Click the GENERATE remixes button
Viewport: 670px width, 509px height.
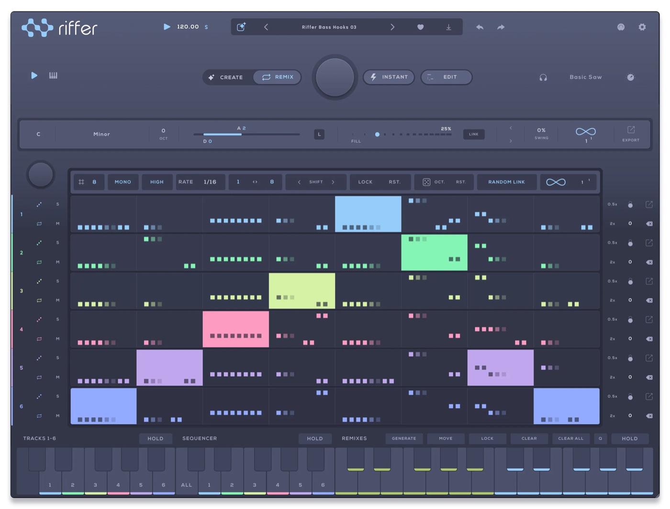404,439
